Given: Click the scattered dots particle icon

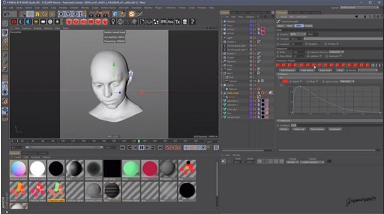Looking at the screenshot, I should click(156, 22).
